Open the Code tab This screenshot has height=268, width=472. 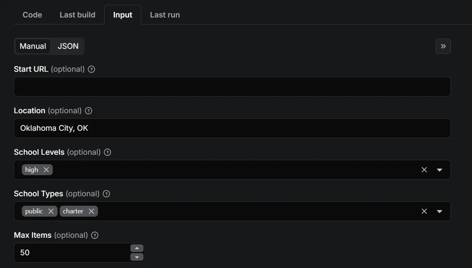32,15
